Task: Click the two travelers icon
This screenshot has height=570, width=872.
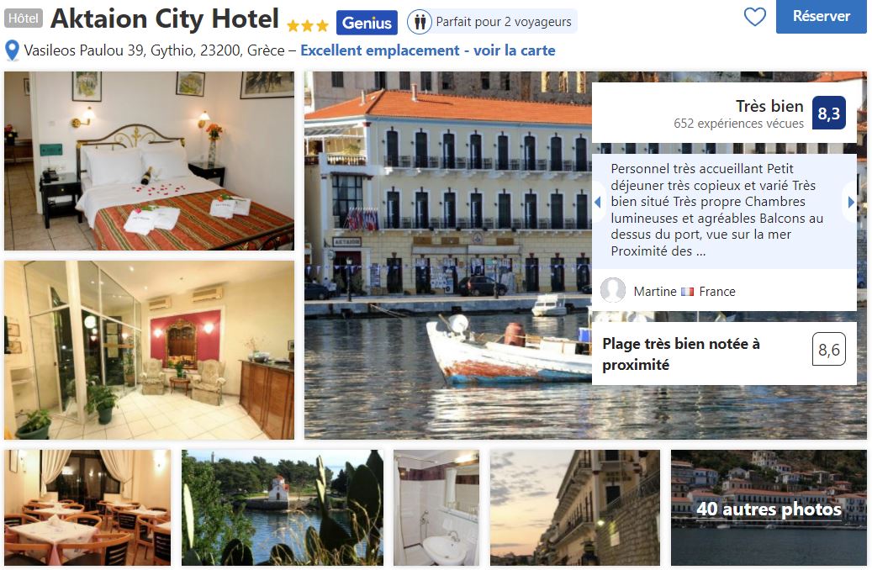Action: click(420, 22)
